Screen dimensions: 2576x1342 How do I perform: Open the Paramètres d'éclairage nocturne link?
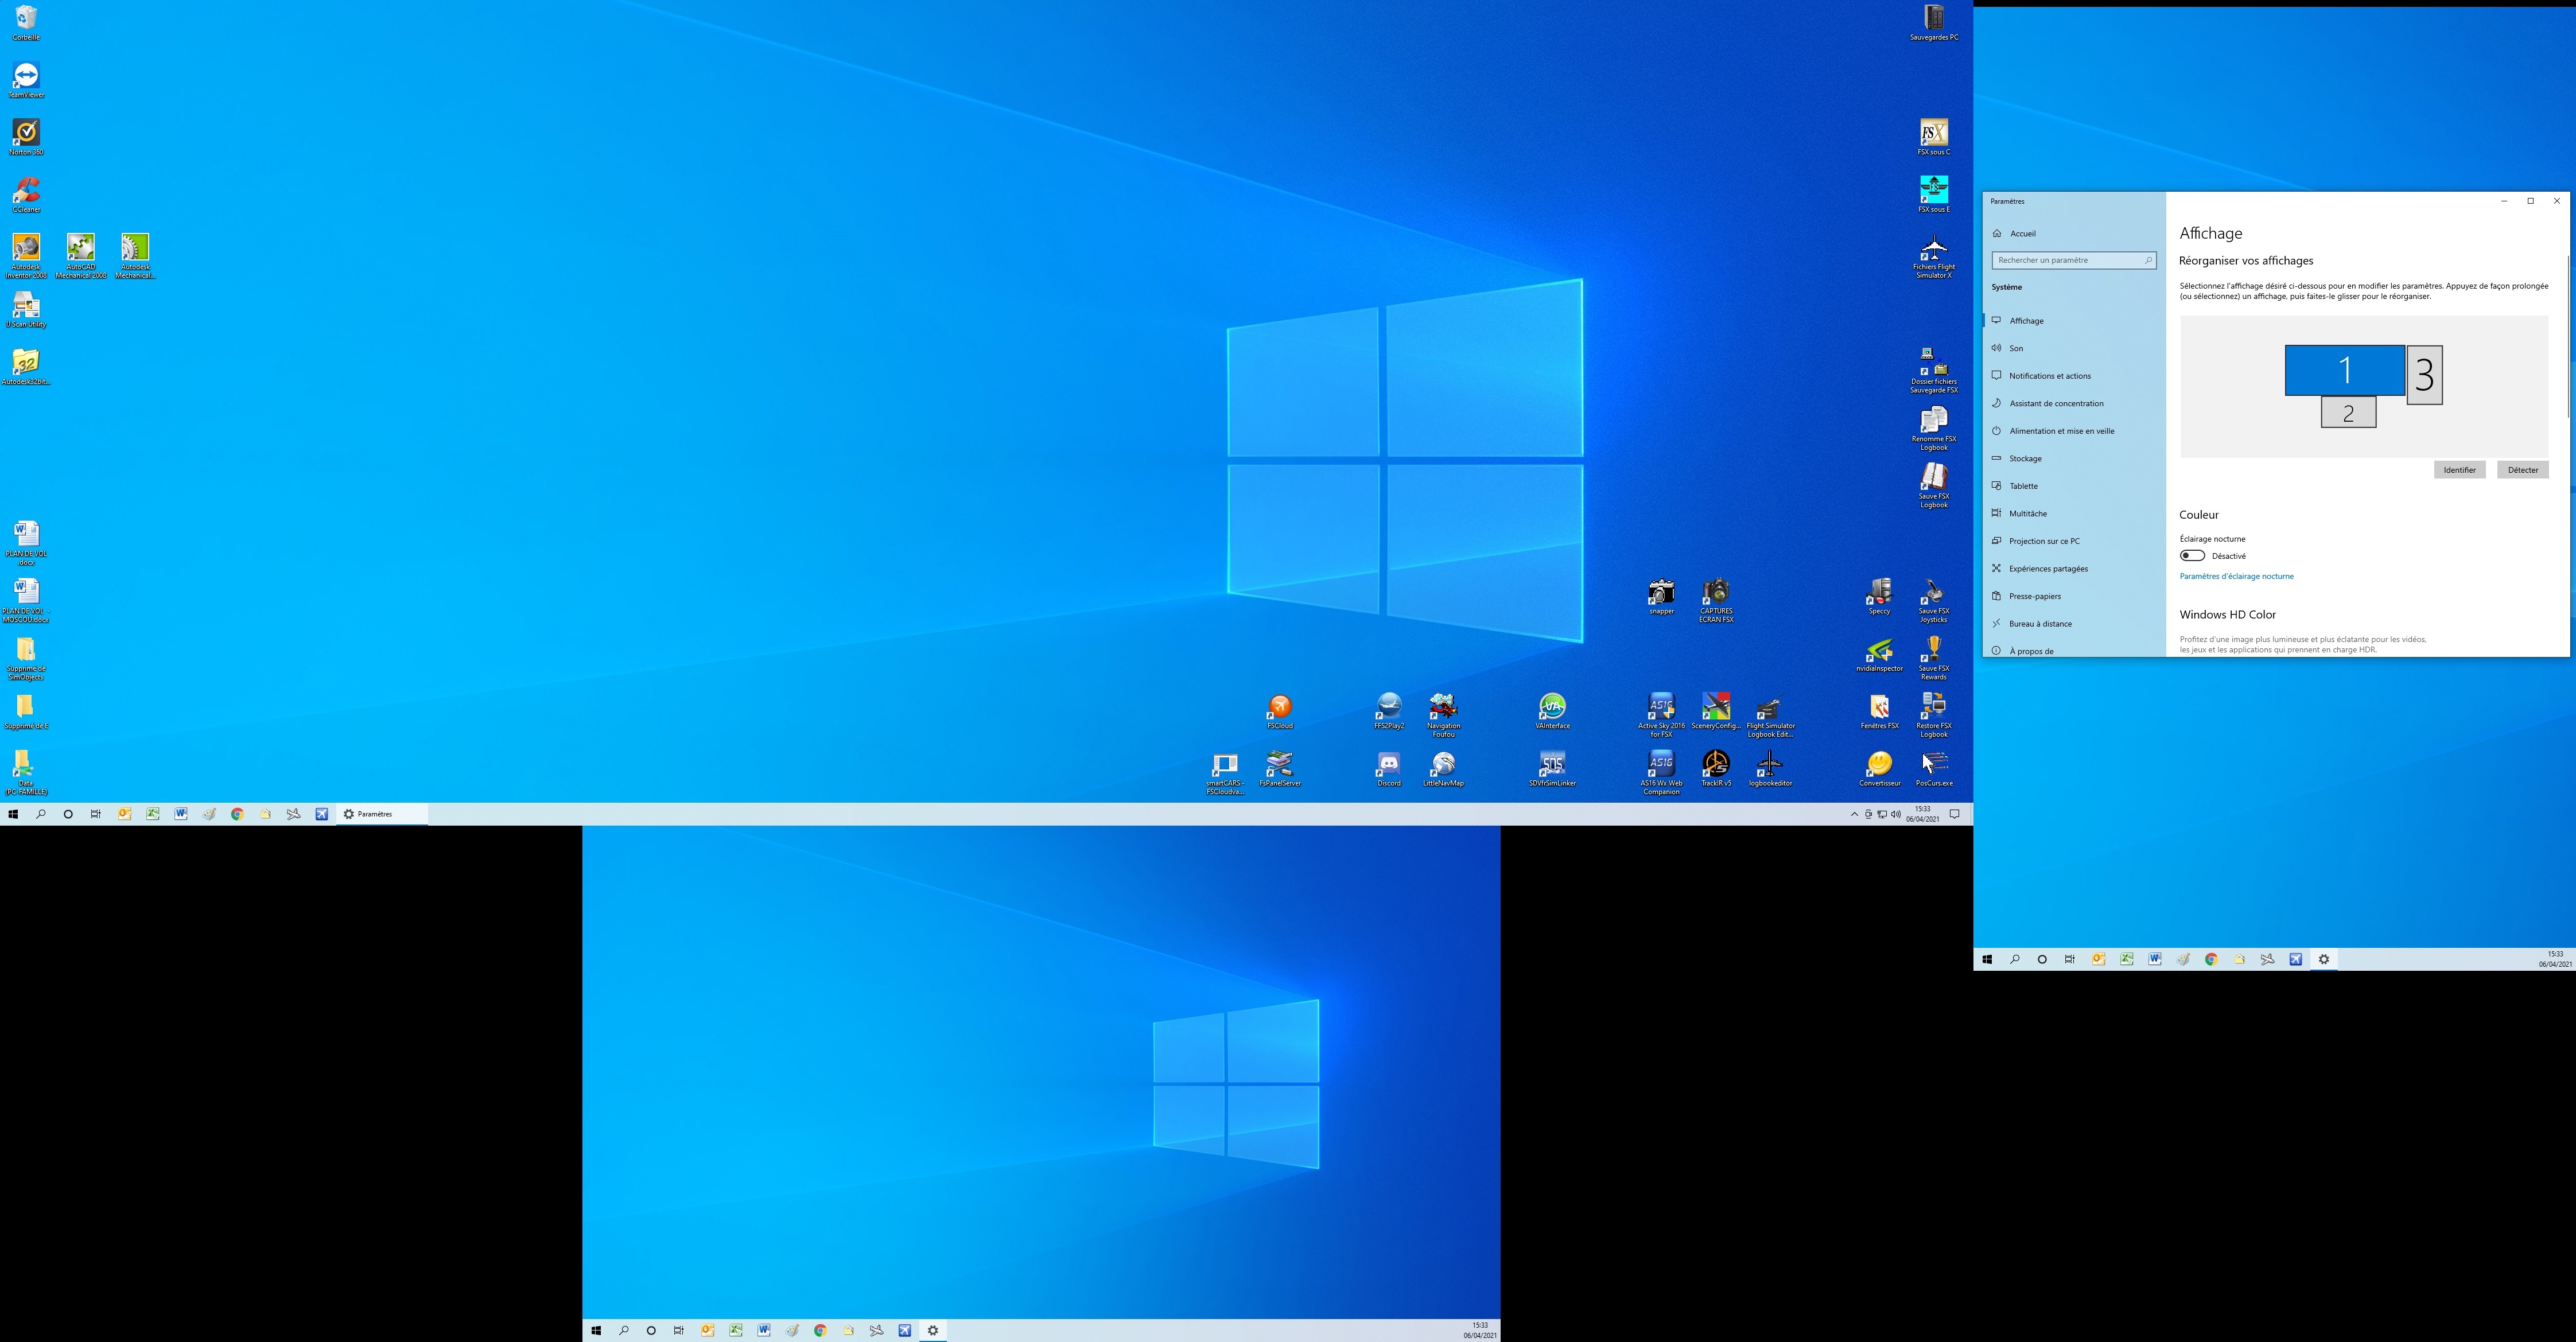coord(2236,576)
